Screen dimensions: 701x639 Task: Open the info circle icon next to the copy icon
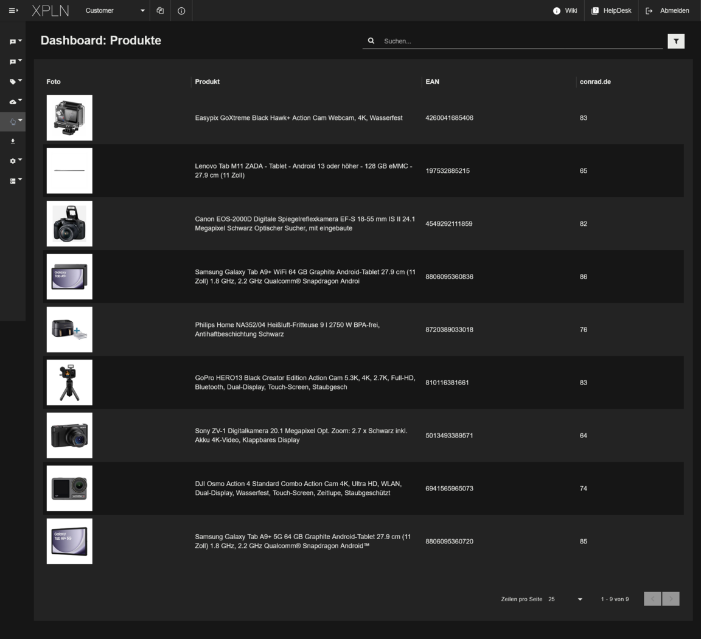point(181,11)
